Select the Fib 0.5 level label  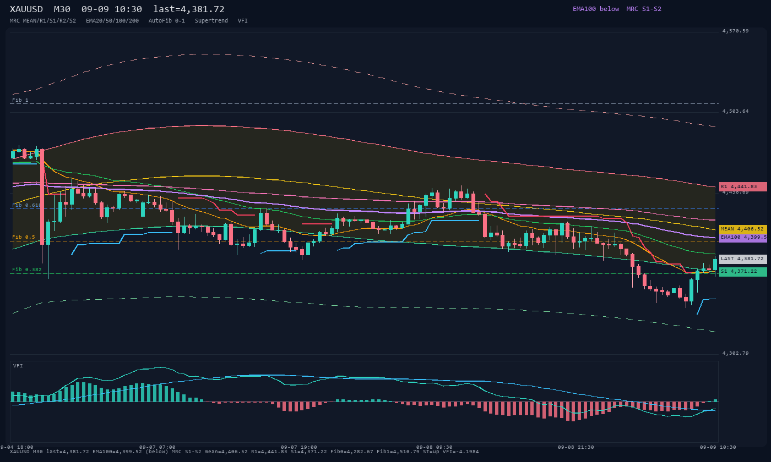pos(24,237)
